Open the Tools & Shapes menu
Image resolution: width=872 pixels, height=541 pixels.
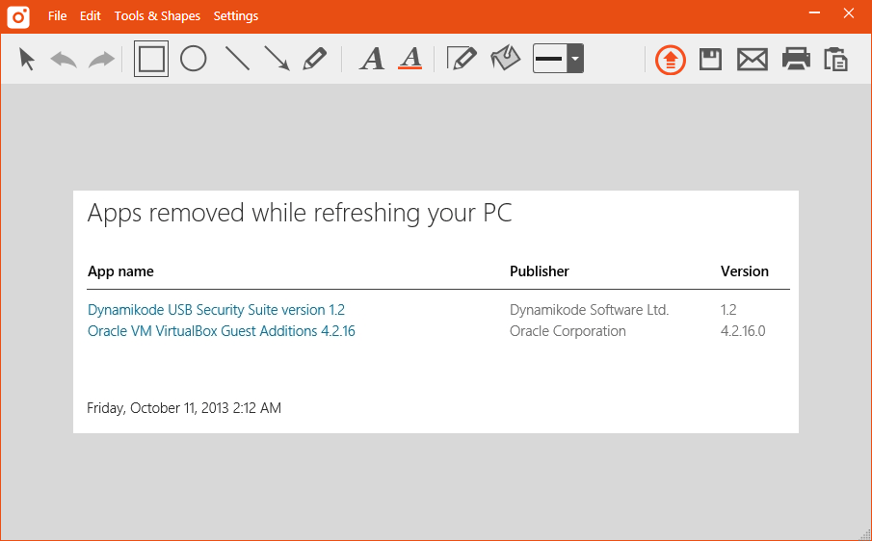click(157, 16)
